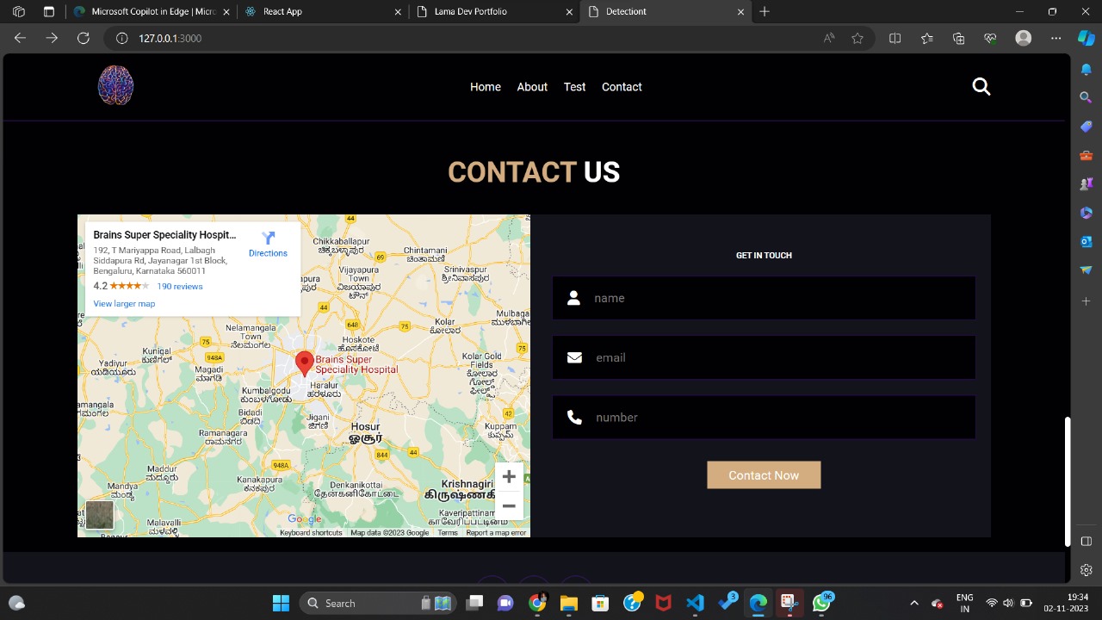Open the browser profile avatar

click(x=1024, y=38)
